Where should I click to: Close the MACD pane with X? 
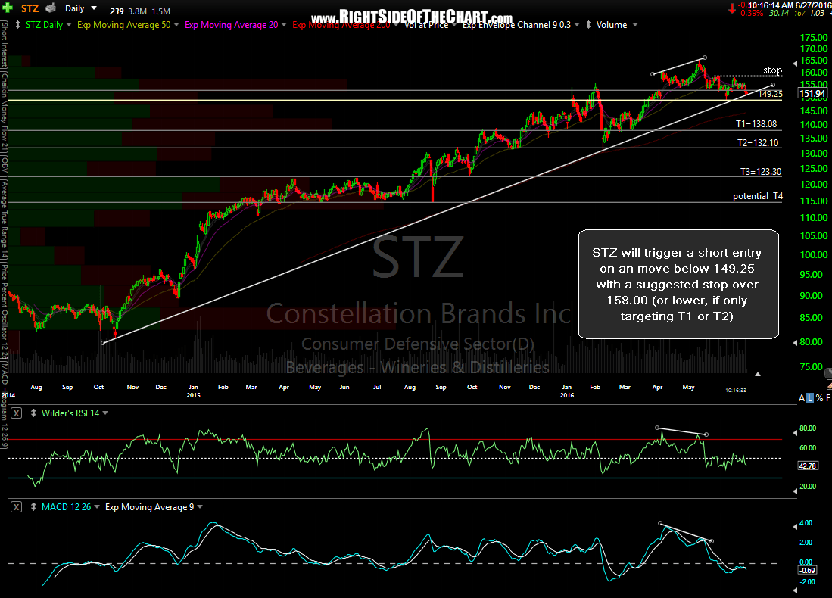pos(17,506)
